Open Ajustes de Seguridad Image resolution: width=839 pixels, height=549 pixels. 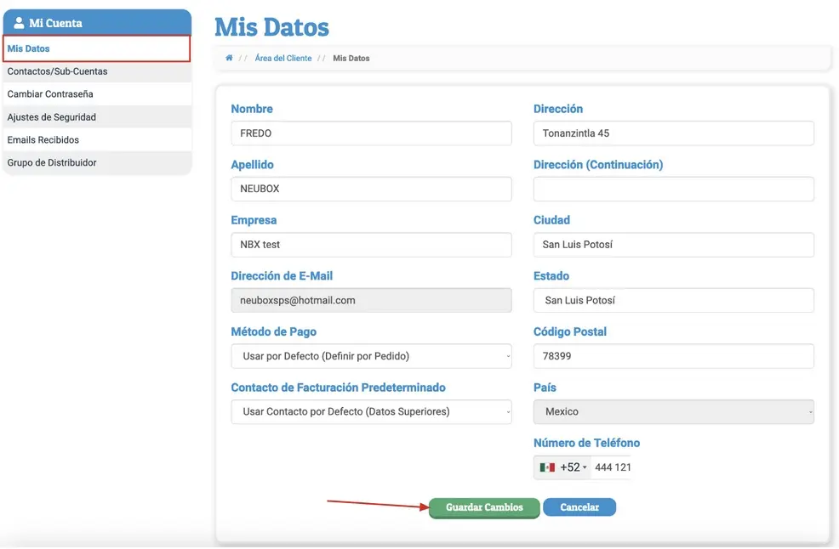(97, 117)
